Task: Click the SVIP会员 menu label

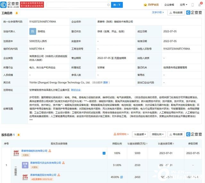Action: click(153, 5)
